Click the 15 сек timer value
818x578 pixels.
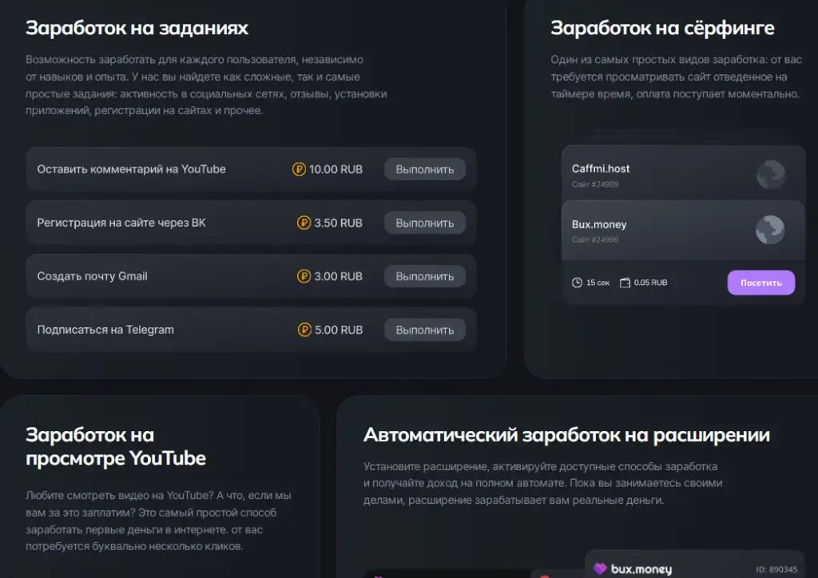598,283
